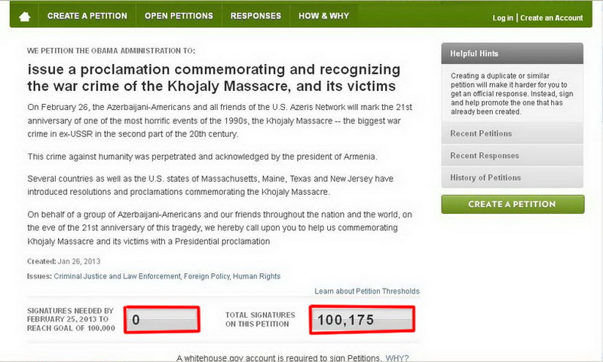The height and width of the screenshot is (362, 603).
Task: Click the WHY? link about account requirement
Action: 397,358
